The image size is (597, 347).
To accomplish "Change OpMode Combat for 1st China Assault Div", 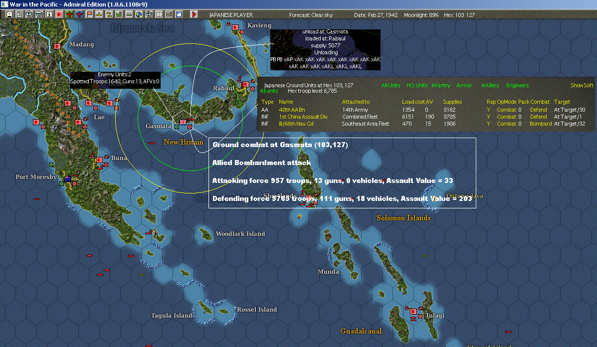I will pos(506,117).
